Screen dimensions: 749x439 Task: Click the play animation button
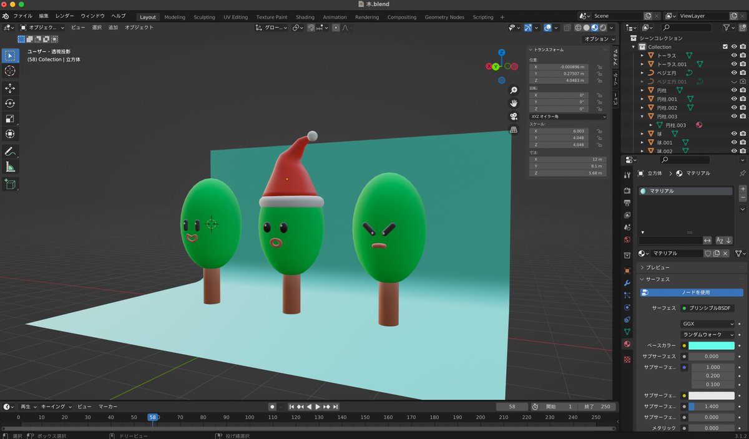click(317, 407)
